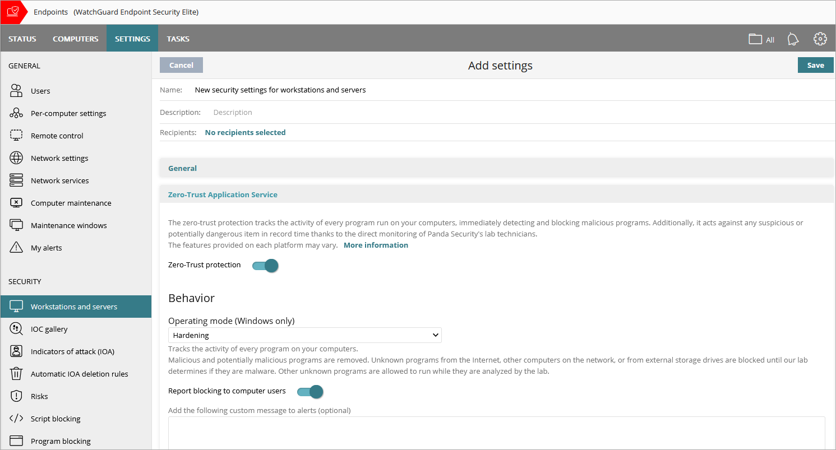
Task: Open the TASKS tab
Action: pyautogui.click(x=178, y=38)
